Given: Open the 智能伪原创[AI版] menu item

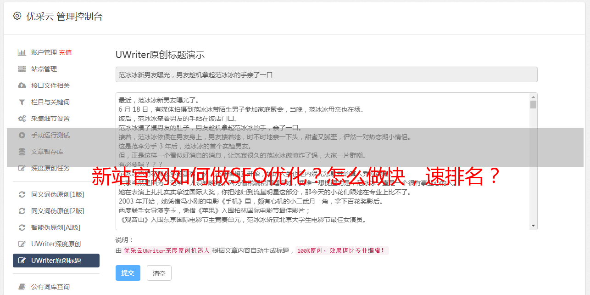Looking at the screenshot, I should pyautogui.click(x=56, y=227).
